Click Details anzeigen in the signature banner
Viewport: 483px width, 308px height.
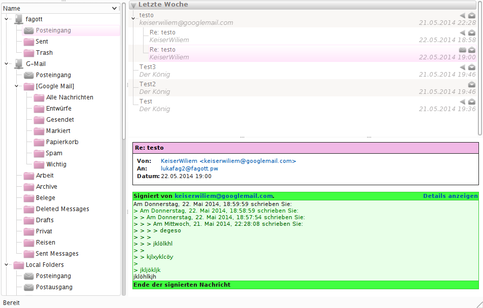click(451, 196)
